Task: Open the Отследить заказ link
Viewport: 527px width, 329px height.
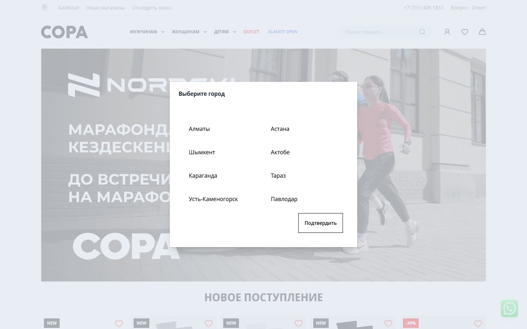Action: [x=152, y=8]
